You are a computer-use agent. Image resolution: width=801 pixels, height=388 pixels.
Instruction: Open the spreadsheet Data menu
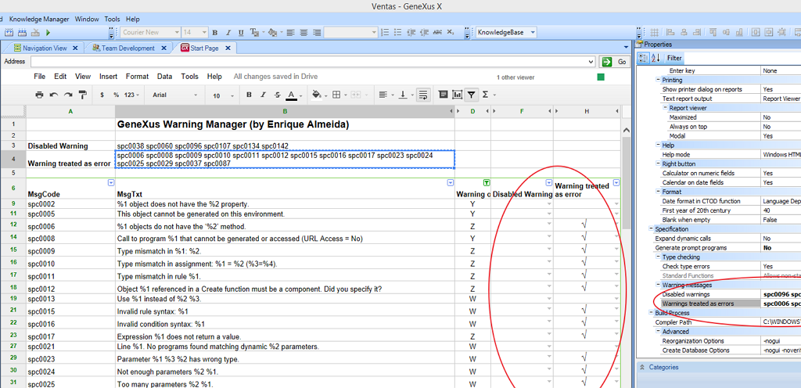pyautogui.click(x=164, y=77)
